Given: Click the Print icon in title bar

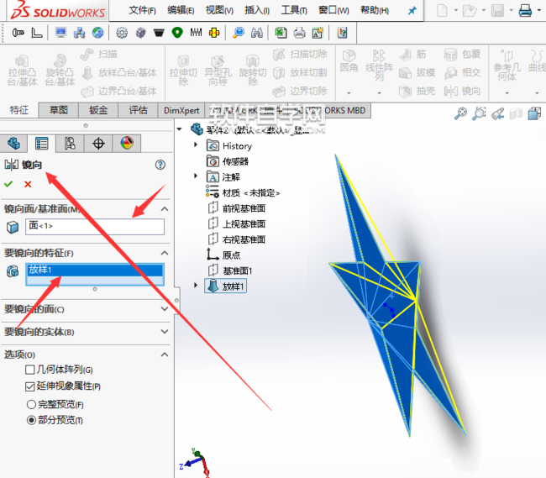Looking at the screenshot, I should pos(525,10).
